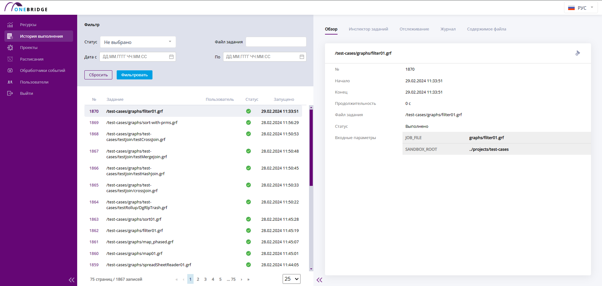Click the Сбросить button

(98, 75)
